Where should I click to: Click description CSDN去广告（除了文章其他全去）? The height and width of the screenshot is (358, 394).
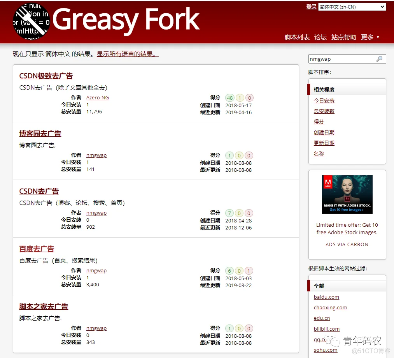[x=63, y=88]
